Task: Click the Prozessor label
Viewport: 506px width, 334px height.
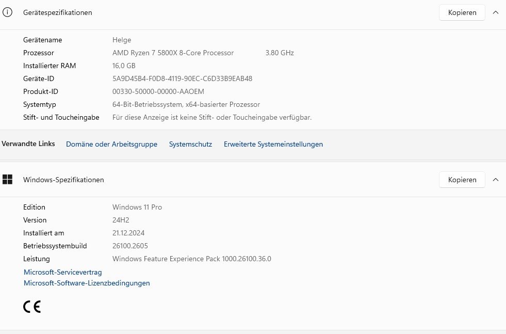Action: [x=38, y=53]
